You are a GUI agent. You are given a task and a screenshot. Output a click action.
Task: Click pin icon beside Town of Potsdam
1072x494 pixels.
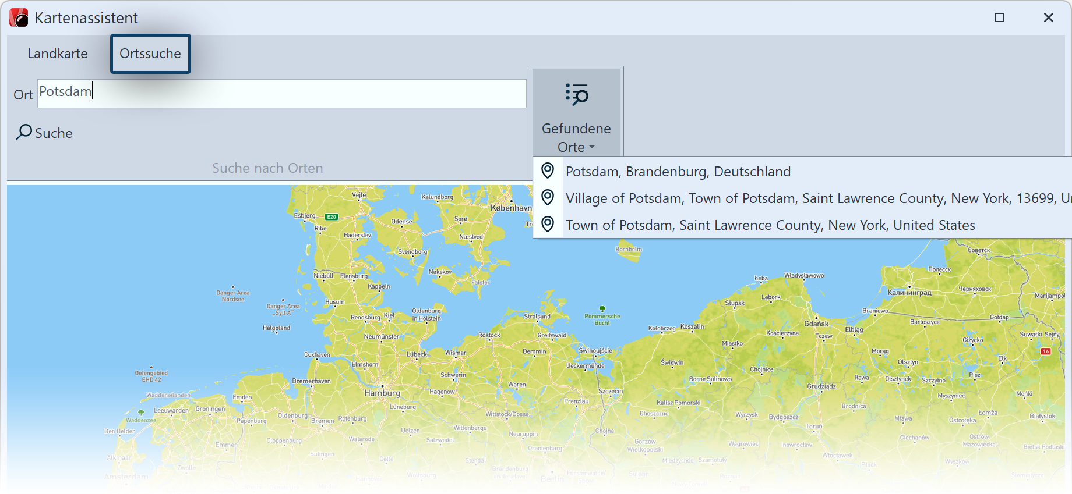(548, 224)
